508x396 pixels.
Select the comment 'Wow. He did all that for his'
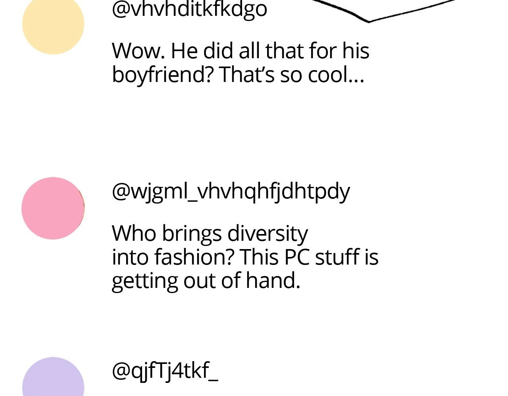click(x=241, y=51)
